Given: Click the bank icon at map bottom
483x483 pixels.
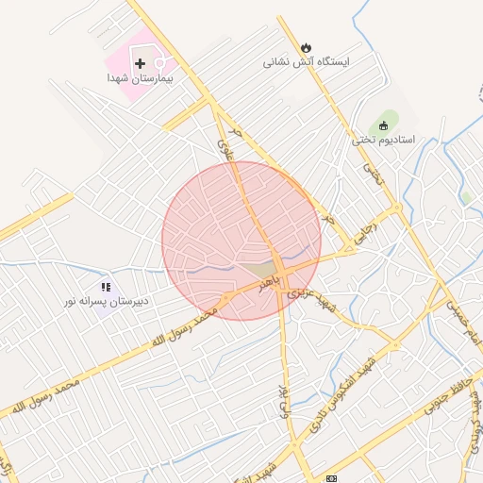Looking at the screenshot, I should tap(331, 478).
